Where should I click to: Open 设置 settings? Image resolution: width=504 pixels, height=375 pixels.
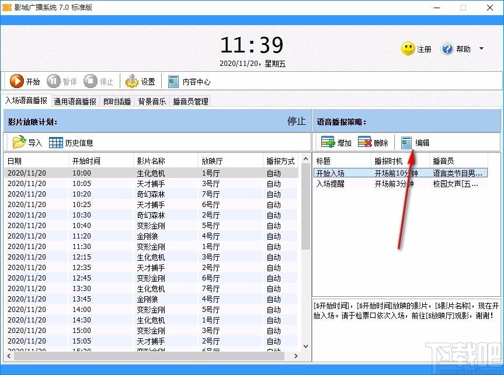[x=140, y=81]
